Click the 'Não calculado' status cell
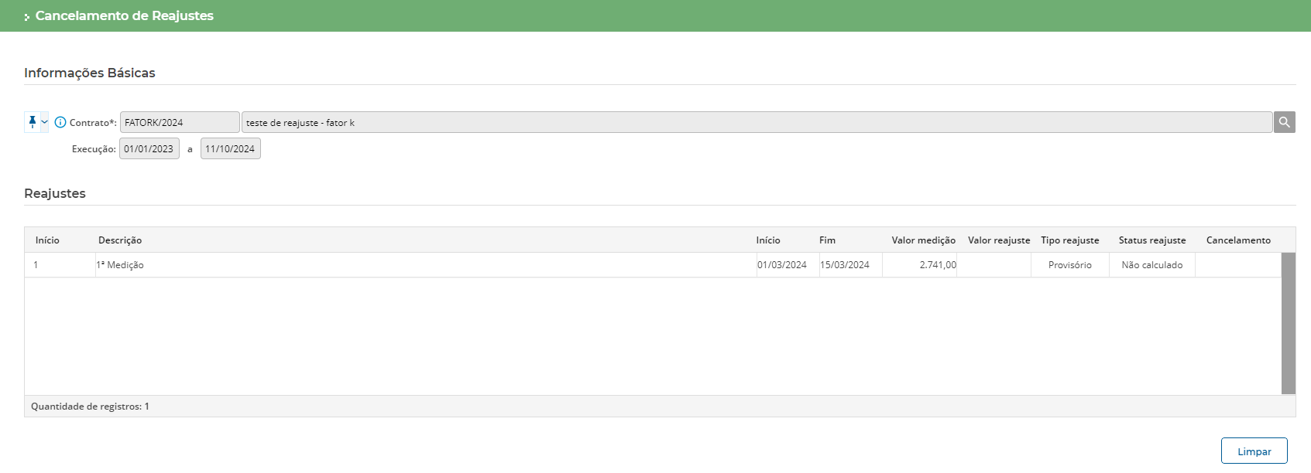 (1151, 265)
